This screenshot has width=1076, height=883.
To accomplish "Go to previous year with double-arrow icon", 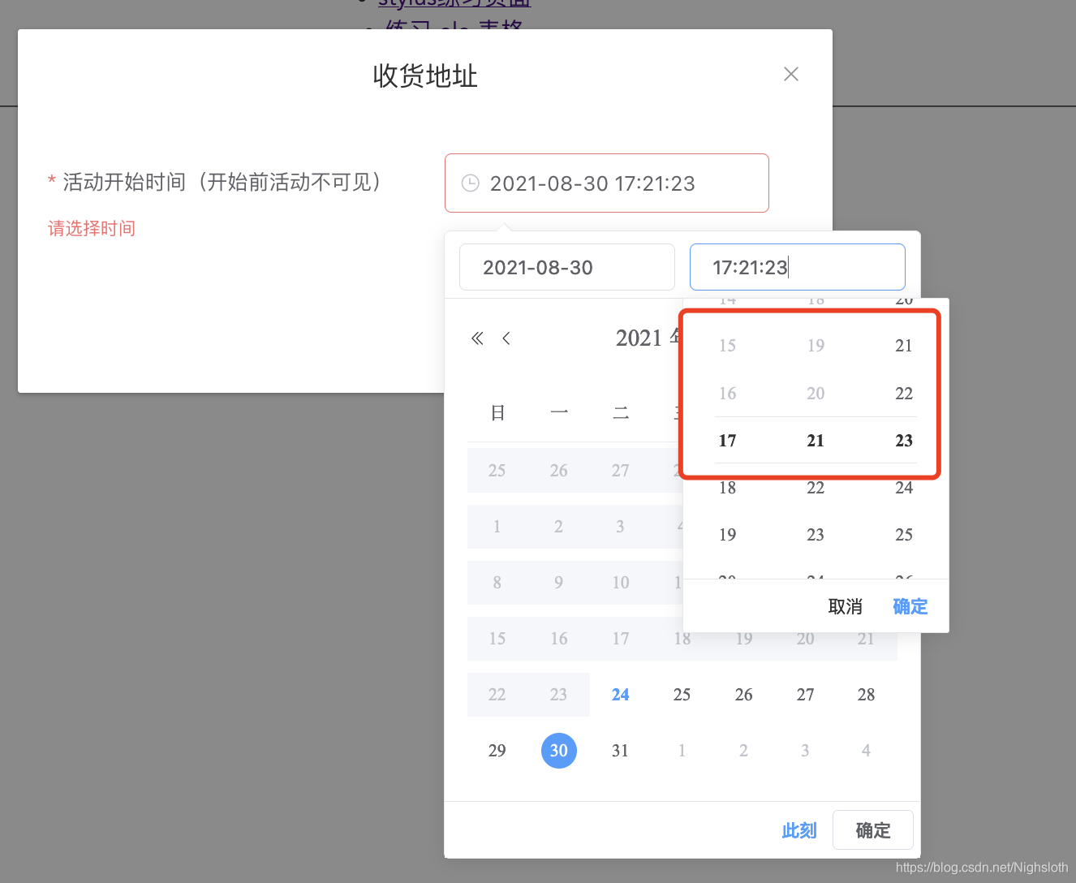I will pyautogui.click(x=477, y=338).
